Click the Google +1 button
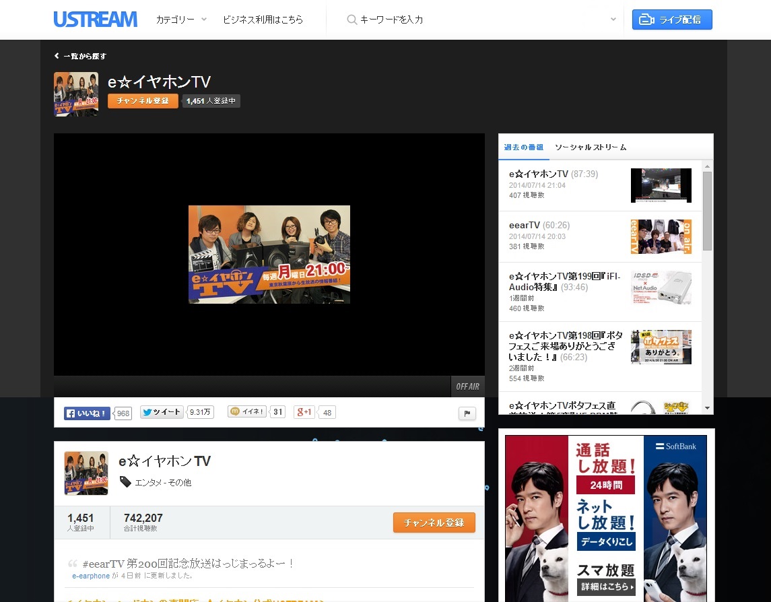771x602 pixels. click(304, 412)
